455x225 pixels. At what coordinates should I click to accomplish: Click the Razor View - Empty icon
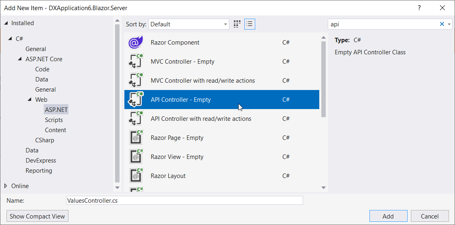[x=136, y=157]
